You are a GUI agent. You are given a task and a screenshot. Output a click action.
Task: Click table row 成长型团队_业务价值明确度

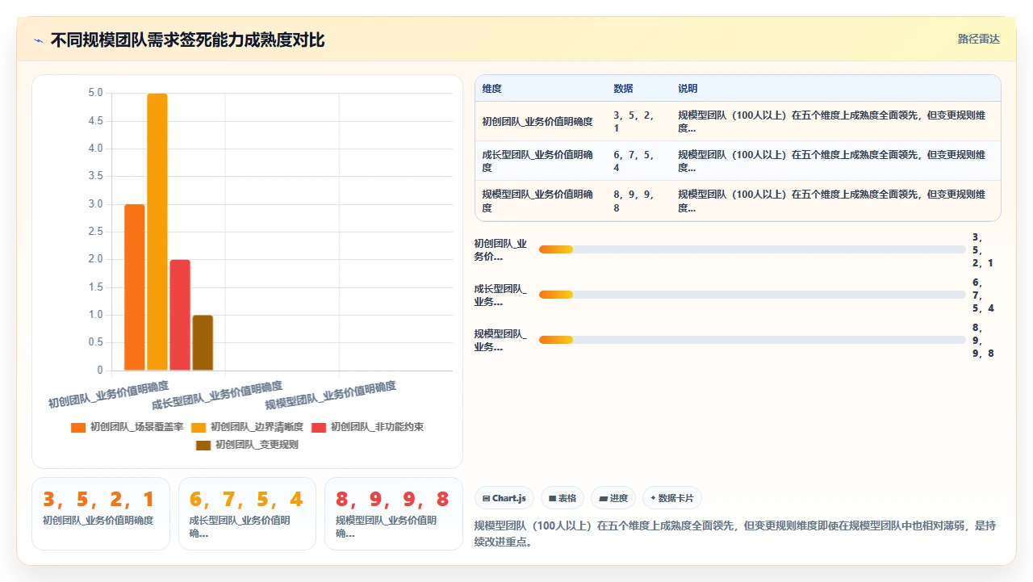point(738,161)
